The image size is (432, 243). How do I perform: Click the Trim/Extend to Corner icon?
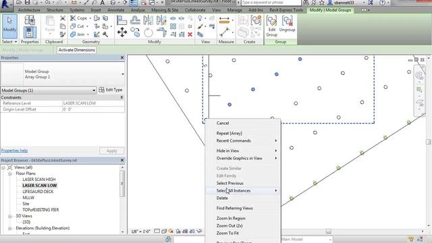[162, 32]
